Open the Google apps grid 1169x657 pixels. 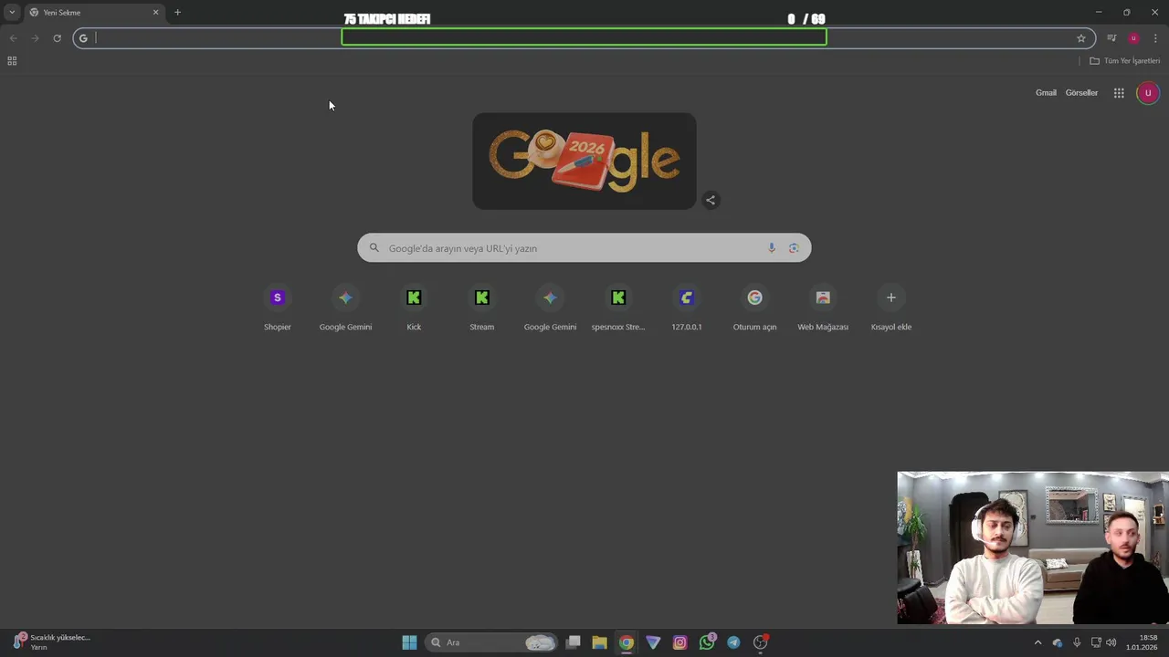1119,93
